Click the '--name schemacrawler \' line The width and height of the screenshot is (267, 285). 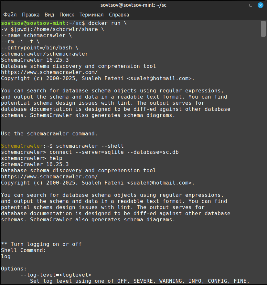(37, 36)
